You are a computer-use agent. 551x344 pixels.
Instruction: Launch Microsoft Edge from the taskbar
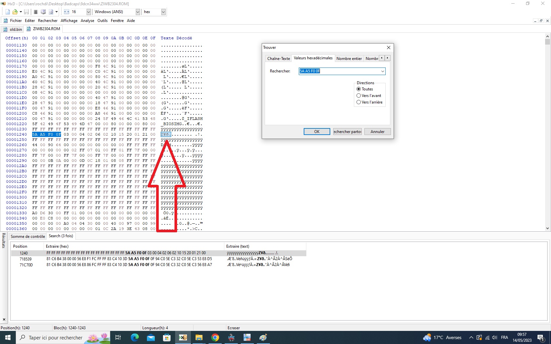(135, 337)
